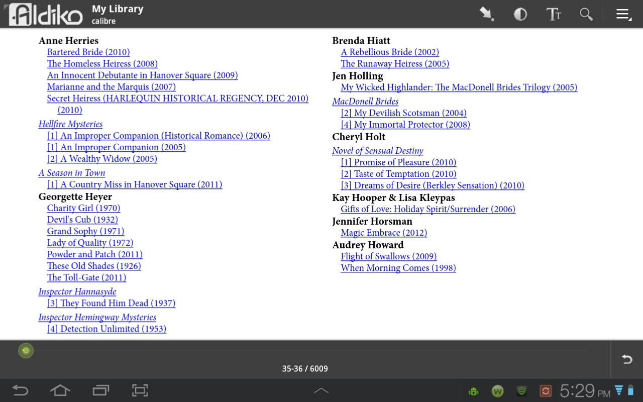Tap the Georgette Heyer author heading

tap(75, 196)
